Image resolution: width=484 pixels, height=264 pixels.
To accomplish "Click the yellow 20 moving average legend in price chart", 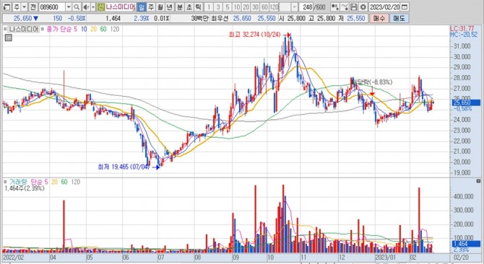I will click(x=93, y=30).
